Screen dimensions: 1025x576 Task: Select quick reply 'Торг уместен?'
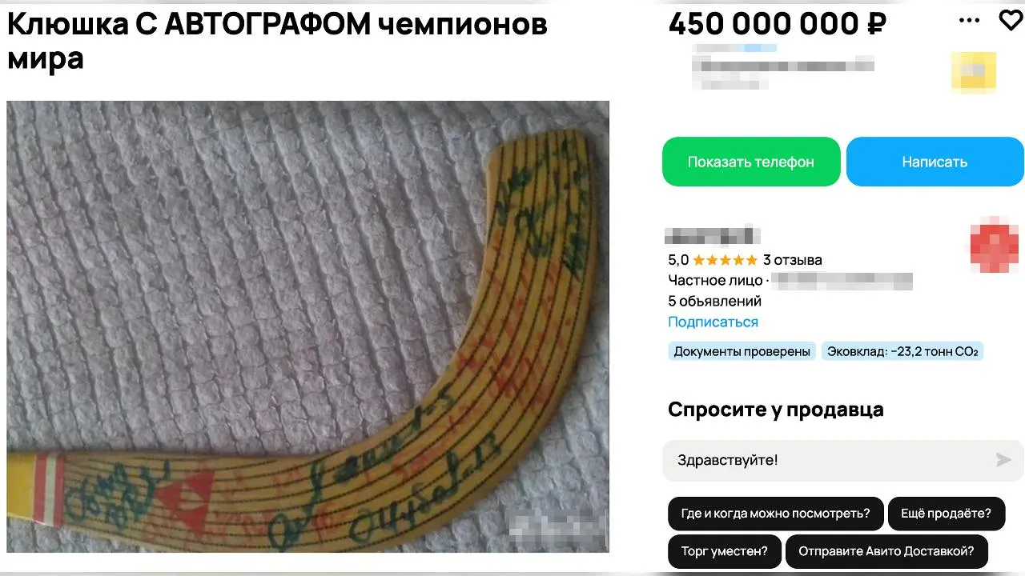tap(725, 551)
